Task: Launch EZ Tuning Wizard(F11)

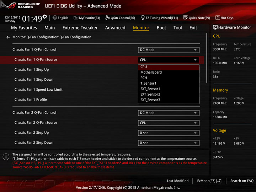Action: click(x=159, y=18)
